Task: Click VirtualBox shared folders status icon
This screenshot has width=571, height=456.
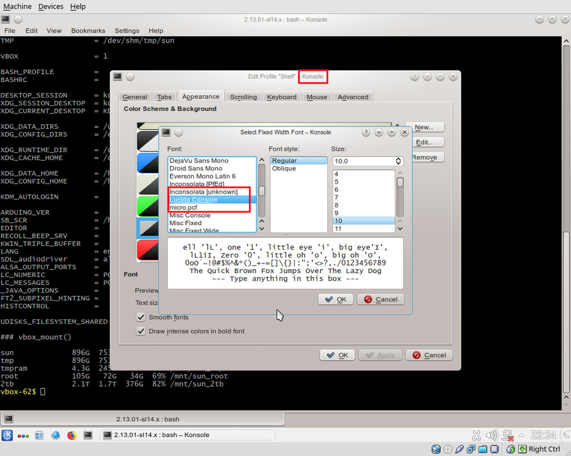Action: click(483, 449)
